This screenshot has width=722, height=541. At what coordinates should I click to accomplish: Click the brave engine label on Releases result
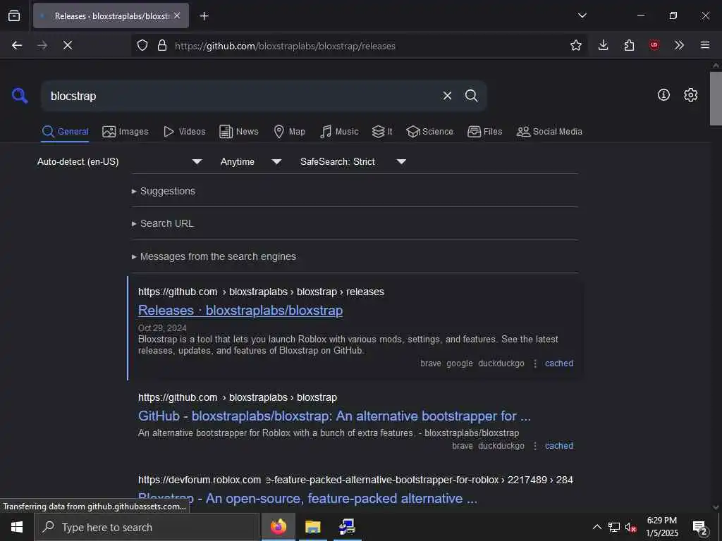pos(431,363)
